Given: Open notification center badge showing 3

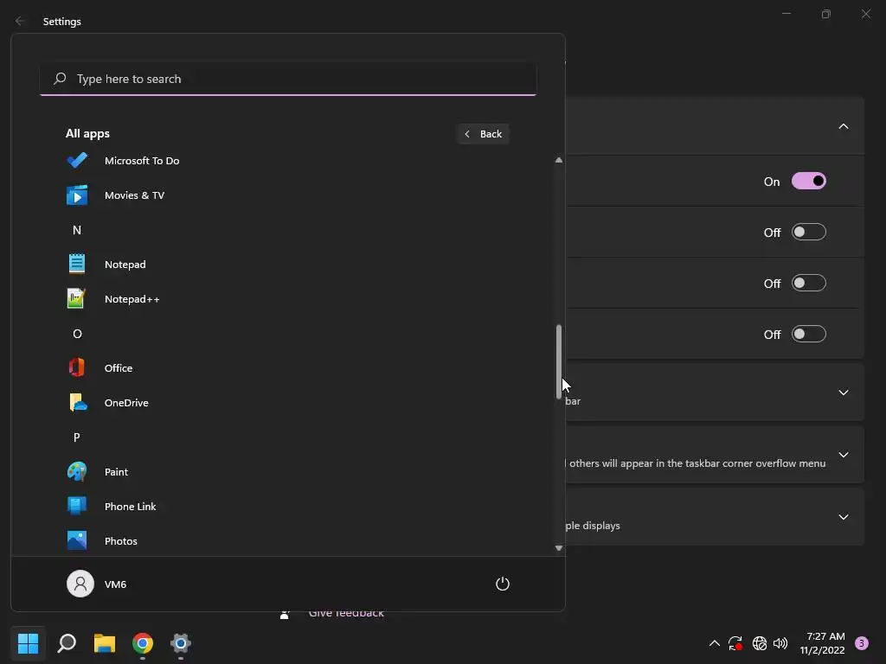Looking at the screenshot, I should 862,642.
